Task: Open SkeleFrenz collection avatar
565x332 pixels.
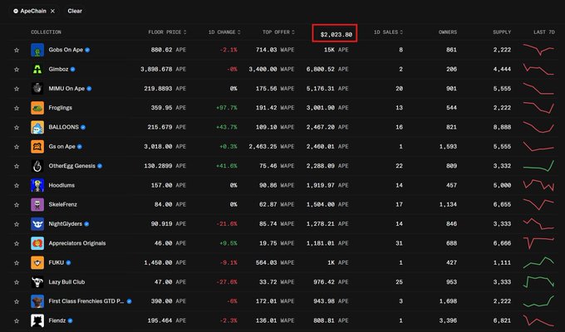Action: pos(37,205)
